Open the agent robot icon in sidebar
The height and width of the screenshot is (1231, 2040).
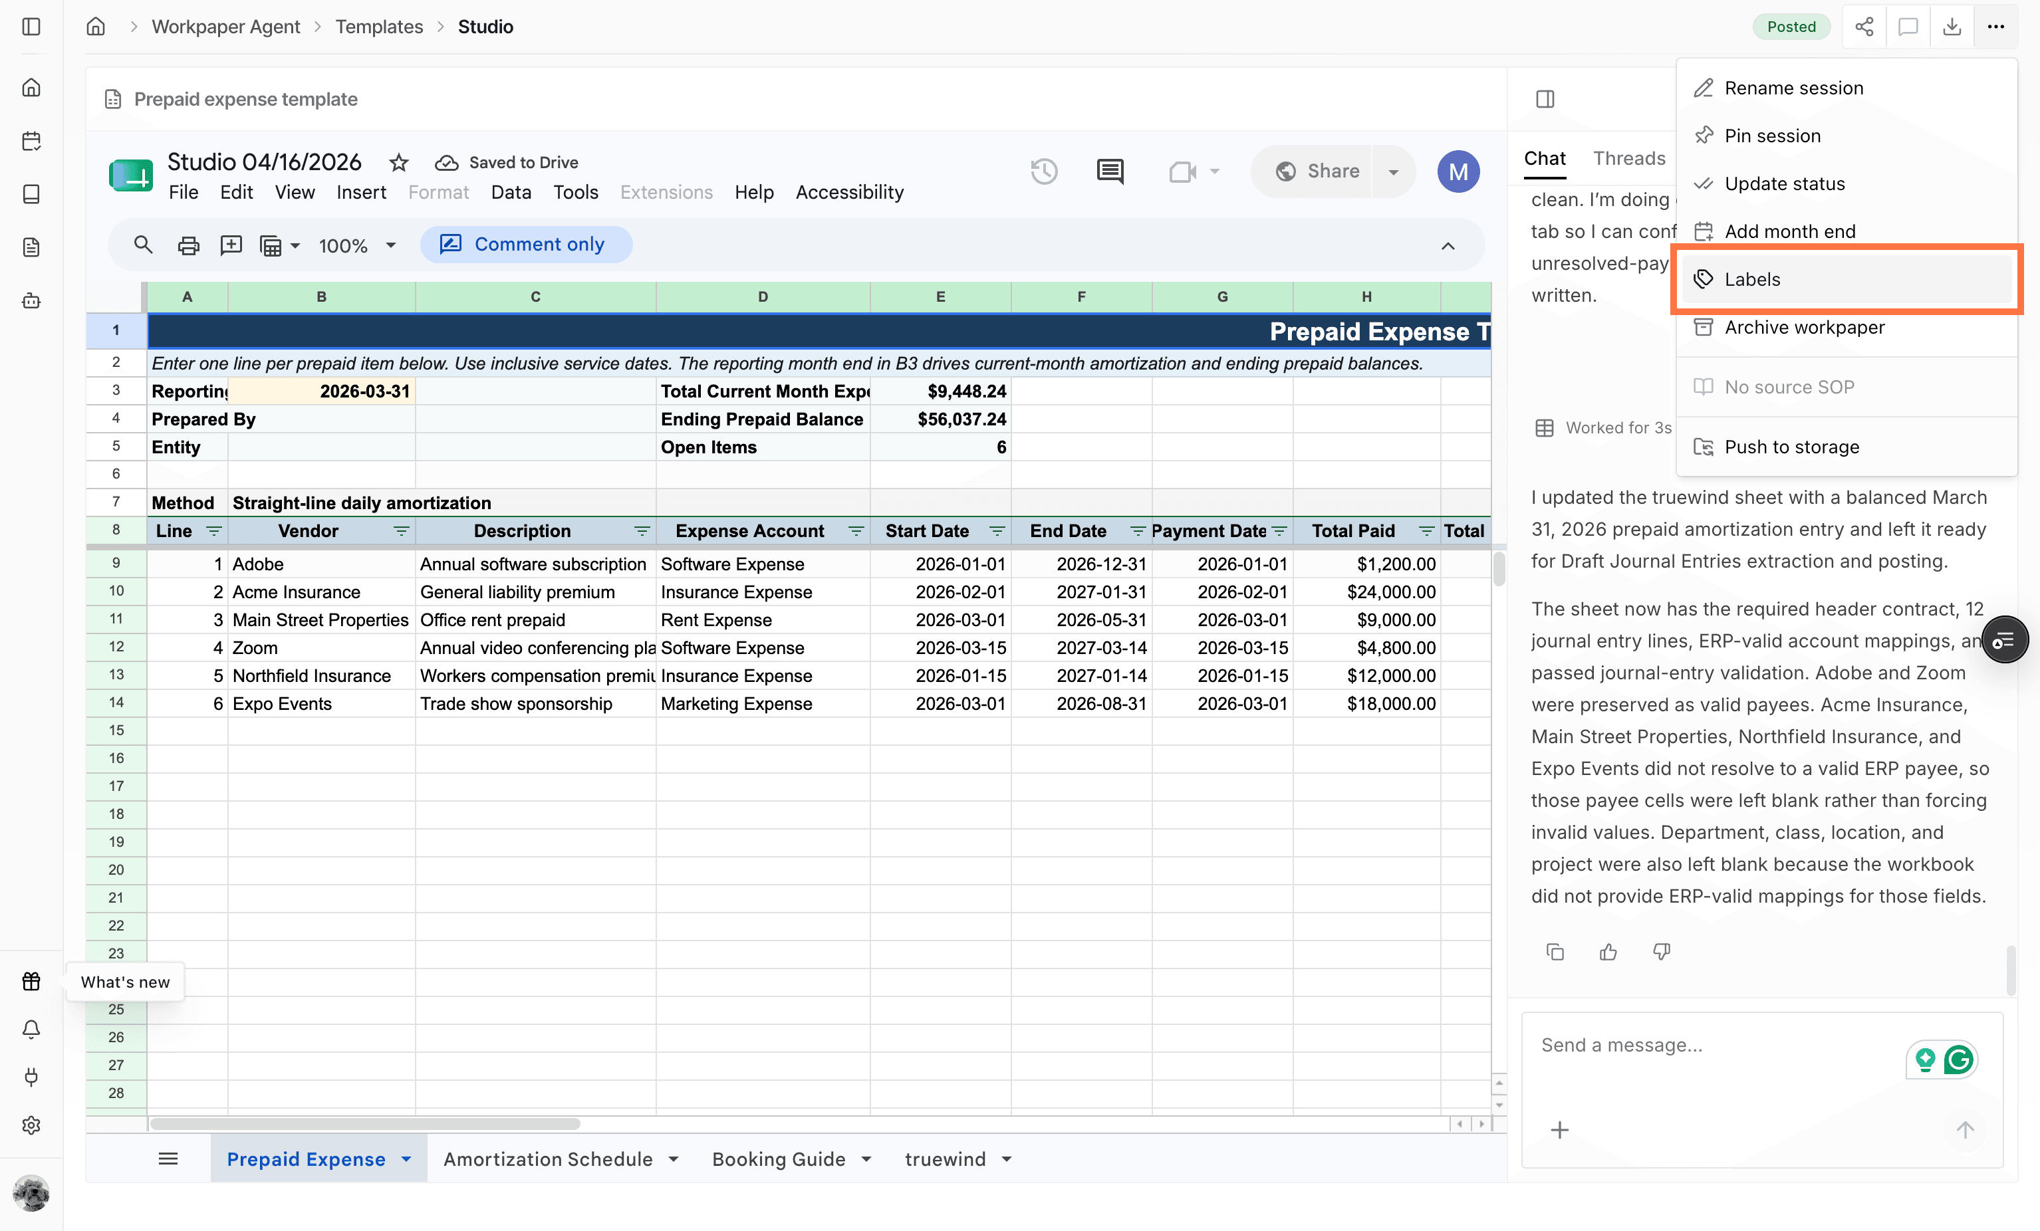31,300
